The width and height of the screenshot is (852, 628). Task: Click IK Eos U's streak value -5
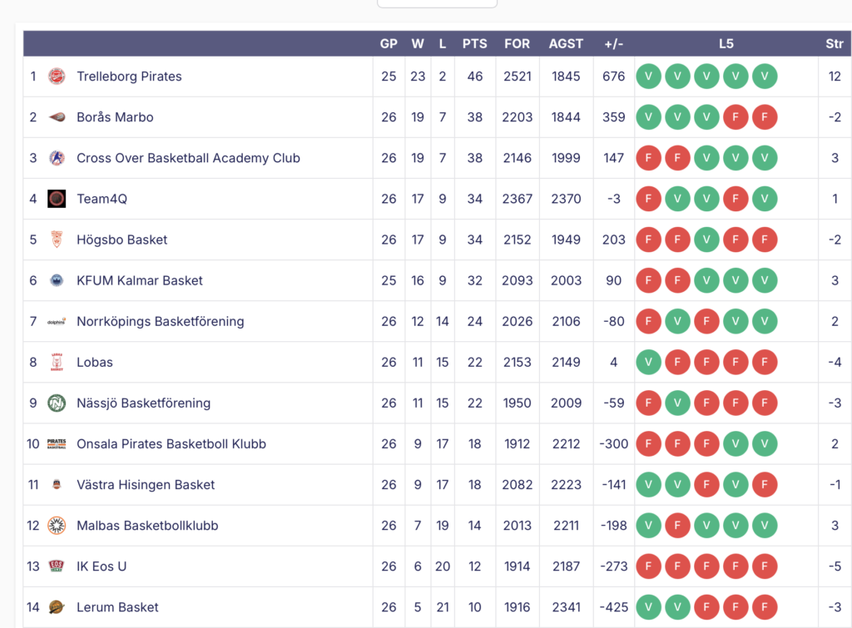[x=835, y=566]
